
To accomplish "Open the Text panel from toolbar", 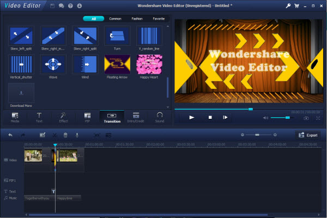I will pos(39,118).
